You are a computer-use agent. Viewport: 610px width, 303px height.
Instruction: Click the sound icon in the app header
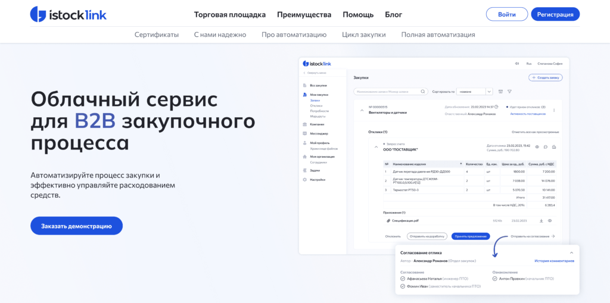(516, 64)
